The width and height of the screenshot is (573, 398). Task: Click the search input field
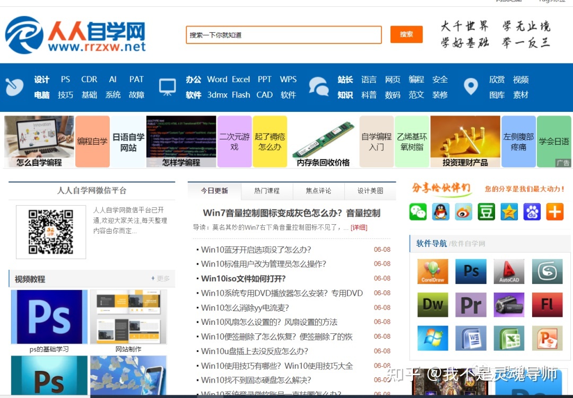(283, 34)
